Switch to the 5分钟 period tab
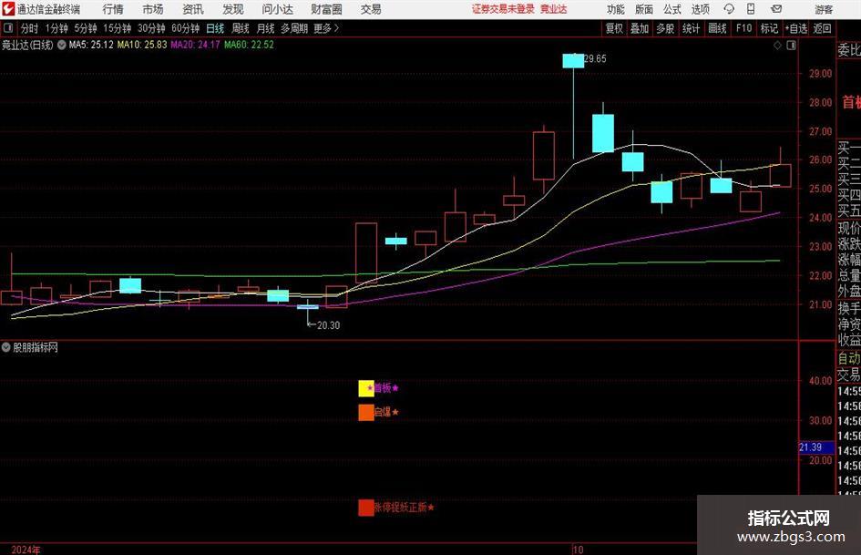This screenshot has width=861, height=555. 86,28
